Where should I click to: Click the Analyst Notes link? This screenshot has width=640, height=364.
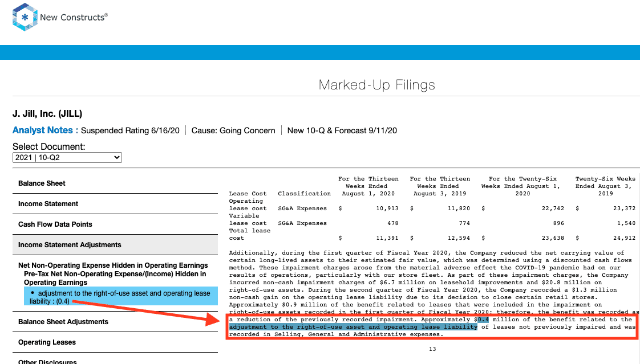click(x=45, y=130)
